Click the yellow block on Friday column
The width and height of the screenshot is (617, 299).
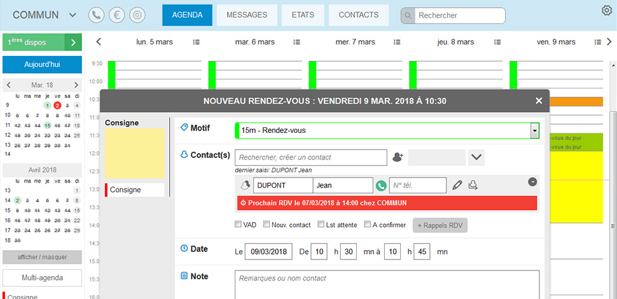(576, 188)
